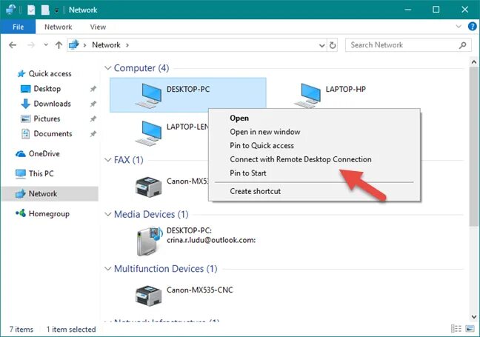Click the refresh button beside the address bar

333,45
